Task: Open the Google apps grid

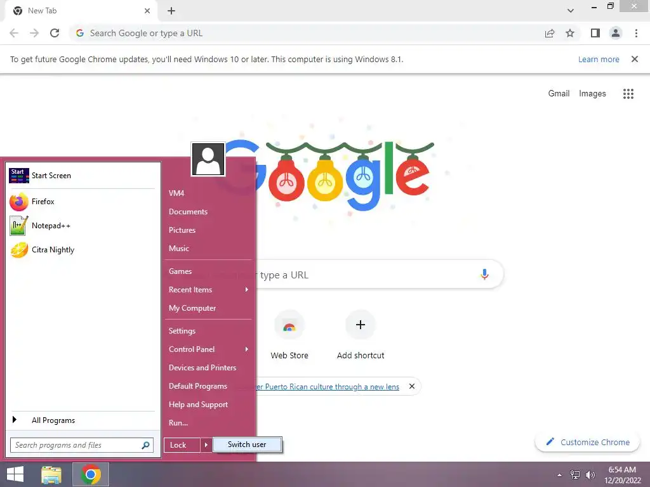Action: (628, 94)
